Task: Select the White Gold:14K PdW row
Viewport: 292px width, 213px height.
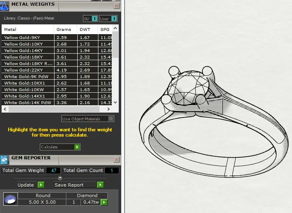Action: [57, 102]
